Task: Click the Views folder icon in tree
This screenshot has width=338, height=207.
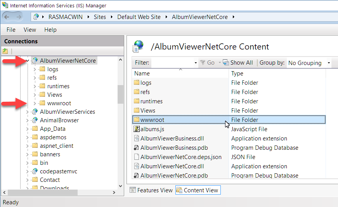Action: [x=42, y=94]
